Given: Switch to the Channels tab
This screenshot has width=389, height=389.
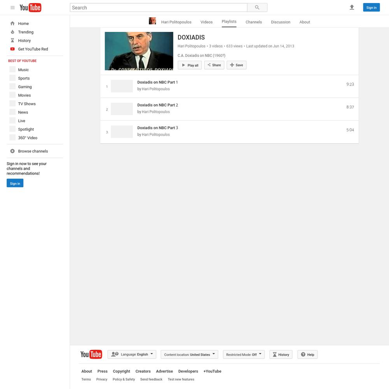Looking at the screenshot, I should tap(254, 22).
